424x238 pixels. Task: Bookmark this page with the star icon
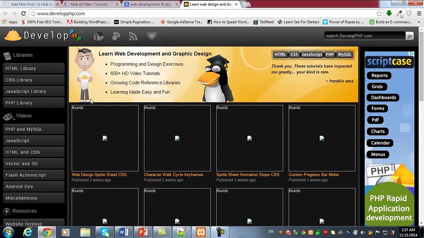tap(379, 14)
